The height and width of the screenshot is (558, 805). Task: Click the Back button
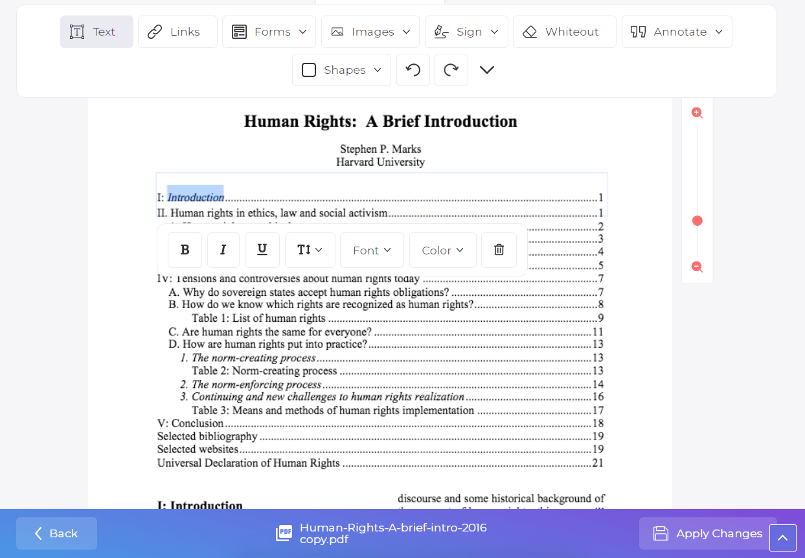56,533
